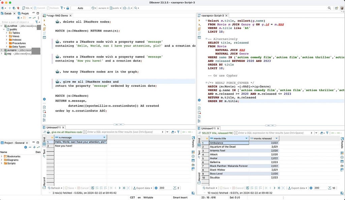Open movie.released column header dropdown
Viewport: 345px width, 200px height.
(277, 138)
